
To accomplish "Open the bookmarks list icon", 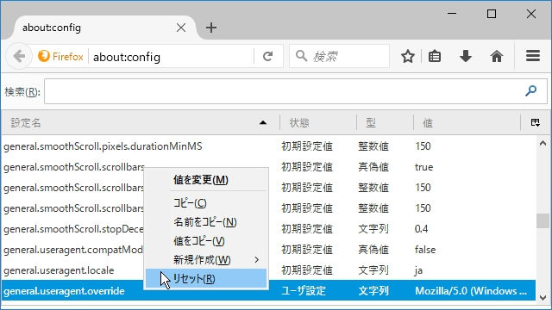I will coord(435,56).
